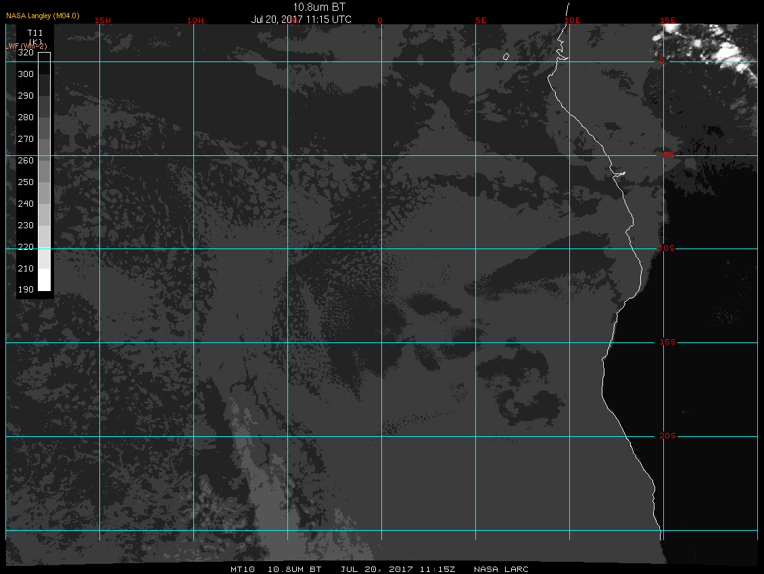Click the 210 colorbar label

pyautogui.click(x=26, y=269)
